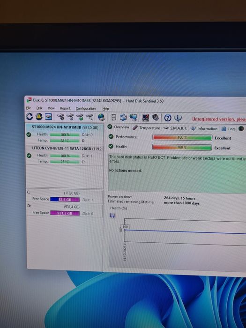Click the LITEON health 100% bar
The image size is (246, 328).
pos(65,156)
